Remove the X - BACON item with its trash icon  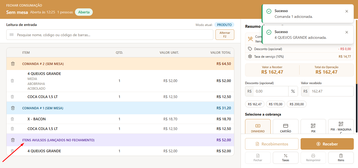(12, 119)
